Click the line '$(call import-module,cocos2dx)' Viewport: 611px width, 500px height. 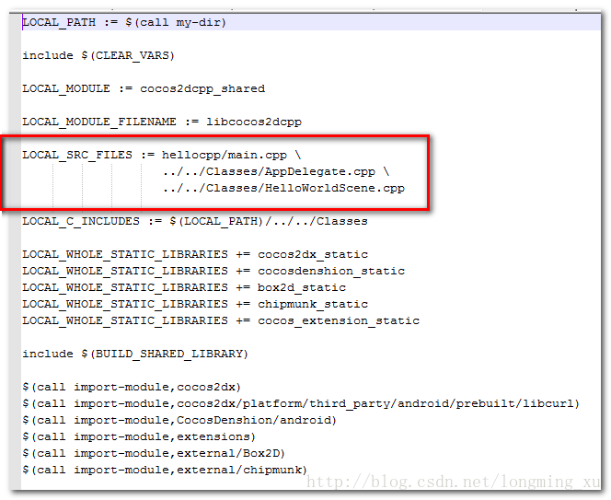coord(132,388)
